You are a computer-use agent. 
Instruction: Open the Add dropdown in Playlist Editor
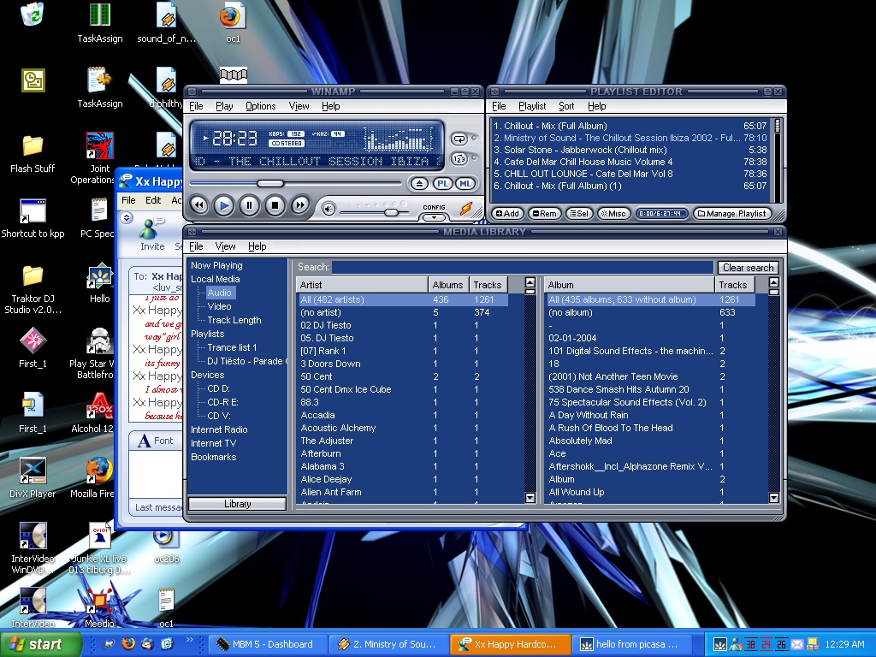click(508, 213)
